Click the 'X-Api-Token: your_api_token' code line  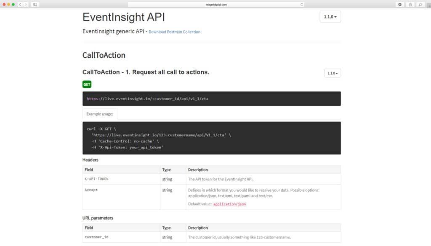(x=127, y=147)
